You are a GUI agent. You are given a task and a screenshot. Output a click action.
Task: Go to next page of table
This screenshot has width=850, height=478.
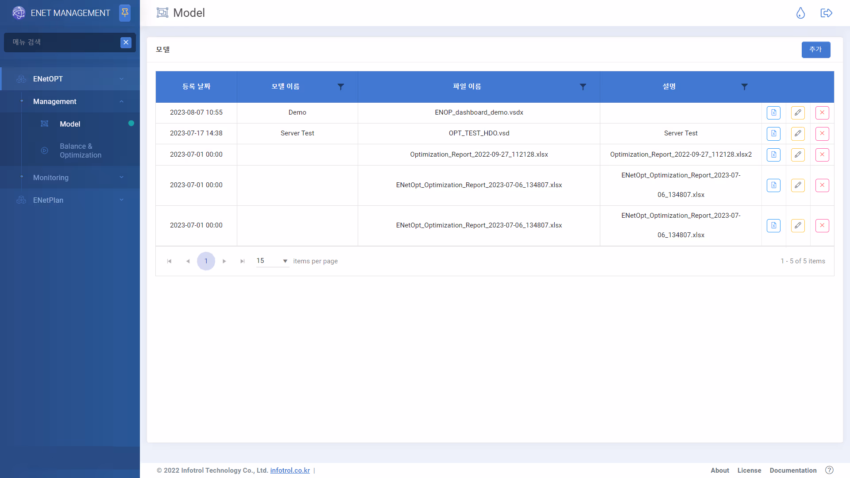point(224,261)
